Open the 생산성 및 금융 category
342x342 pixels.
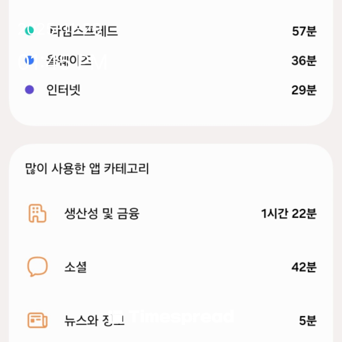click(102, 214)
